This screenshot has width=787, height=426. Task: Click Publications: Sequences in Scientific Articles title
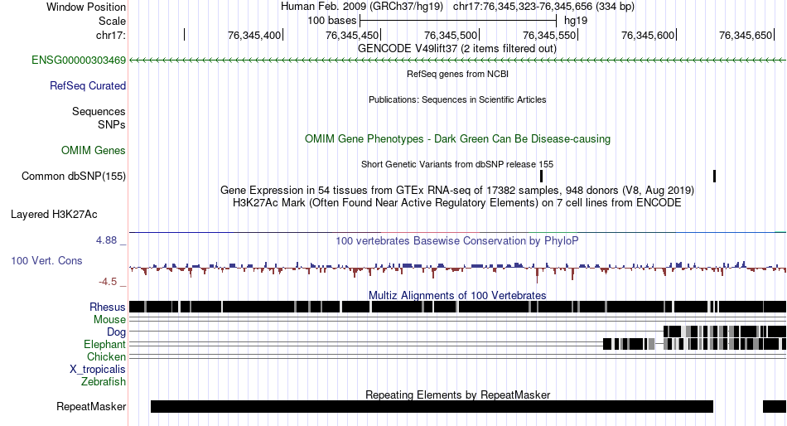[x=457, y=99]
